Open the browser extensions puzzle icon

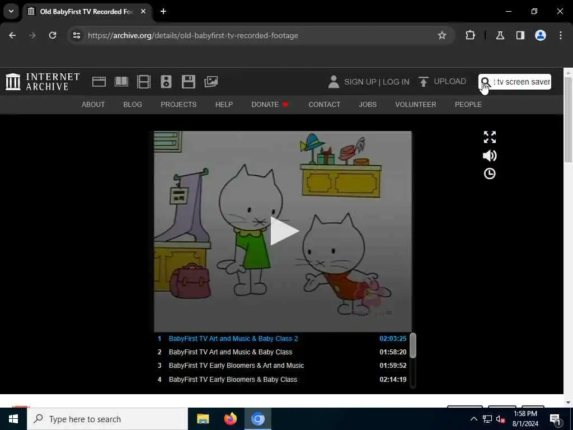pos(470,35)
